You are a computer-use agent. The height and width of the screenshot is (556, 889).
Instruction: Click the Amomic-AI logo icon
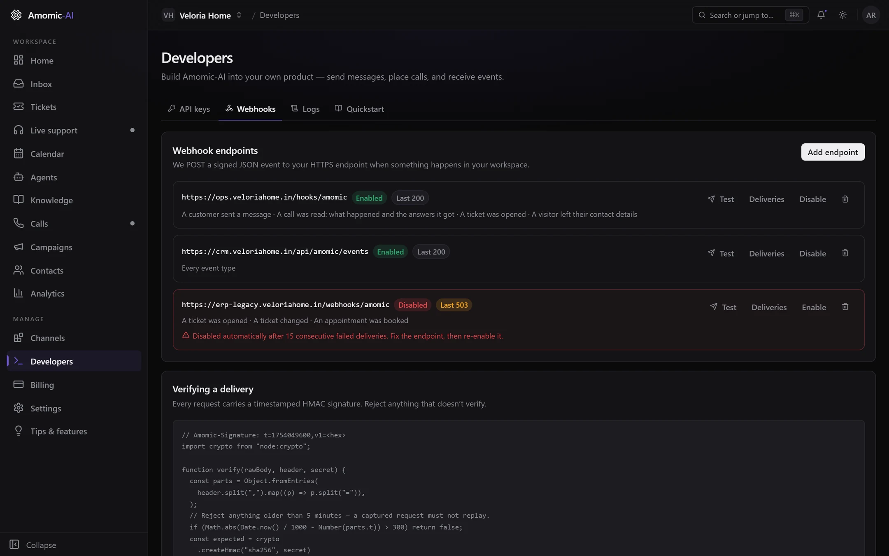[x=16, y=15]
